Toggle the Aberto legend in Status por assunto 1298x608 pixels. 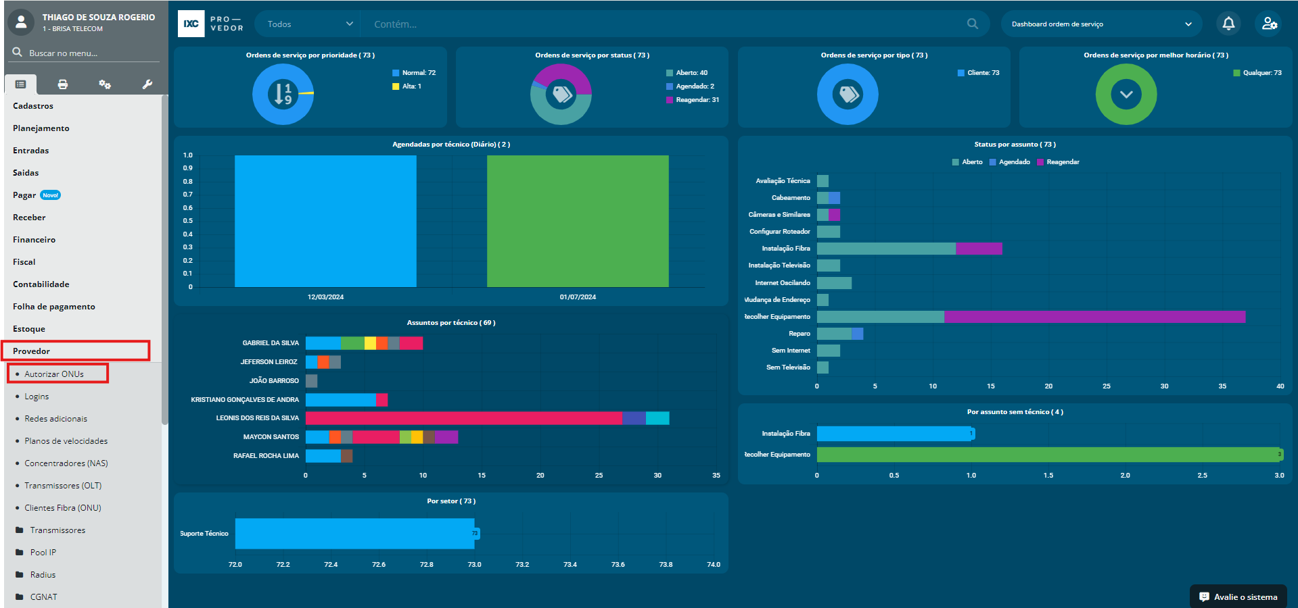click(x=967, y=162)
